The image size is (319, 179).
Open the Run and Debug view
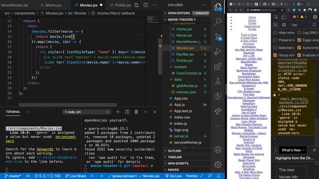(x=218, y=52)
